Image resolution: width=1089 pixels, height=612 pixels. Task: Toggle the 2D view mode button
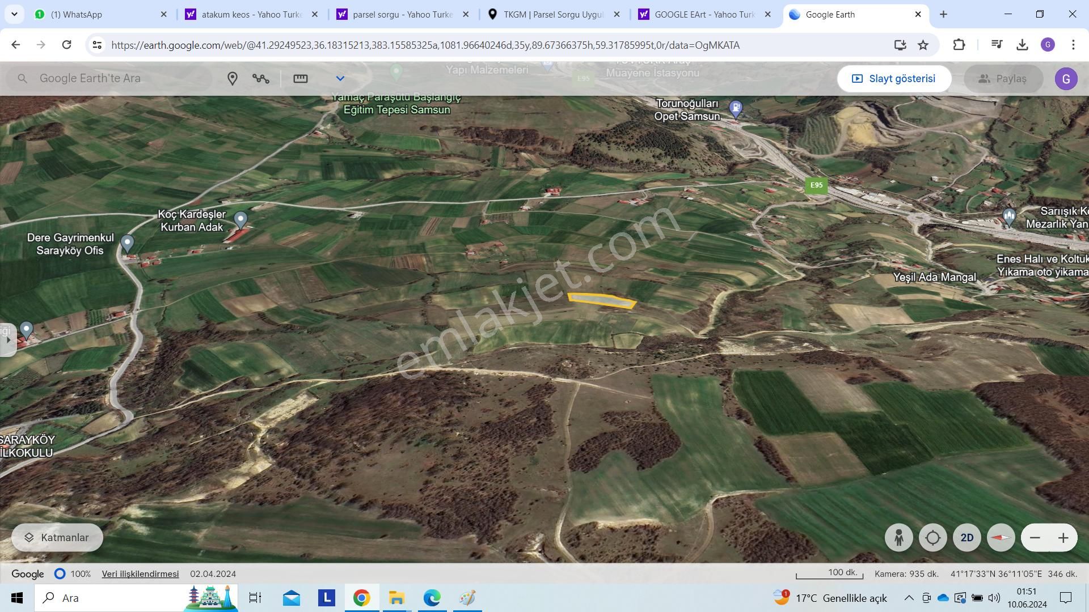pos(966,538)
